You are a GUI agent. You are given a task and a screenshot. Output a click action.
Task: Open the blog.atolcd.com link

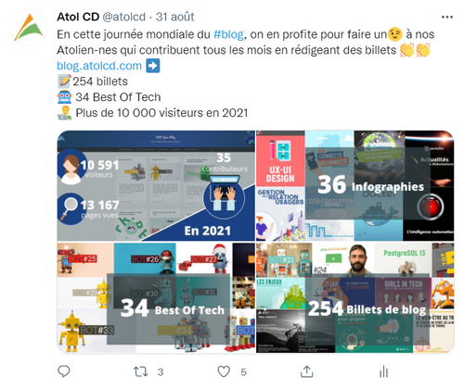click(99, 66)
